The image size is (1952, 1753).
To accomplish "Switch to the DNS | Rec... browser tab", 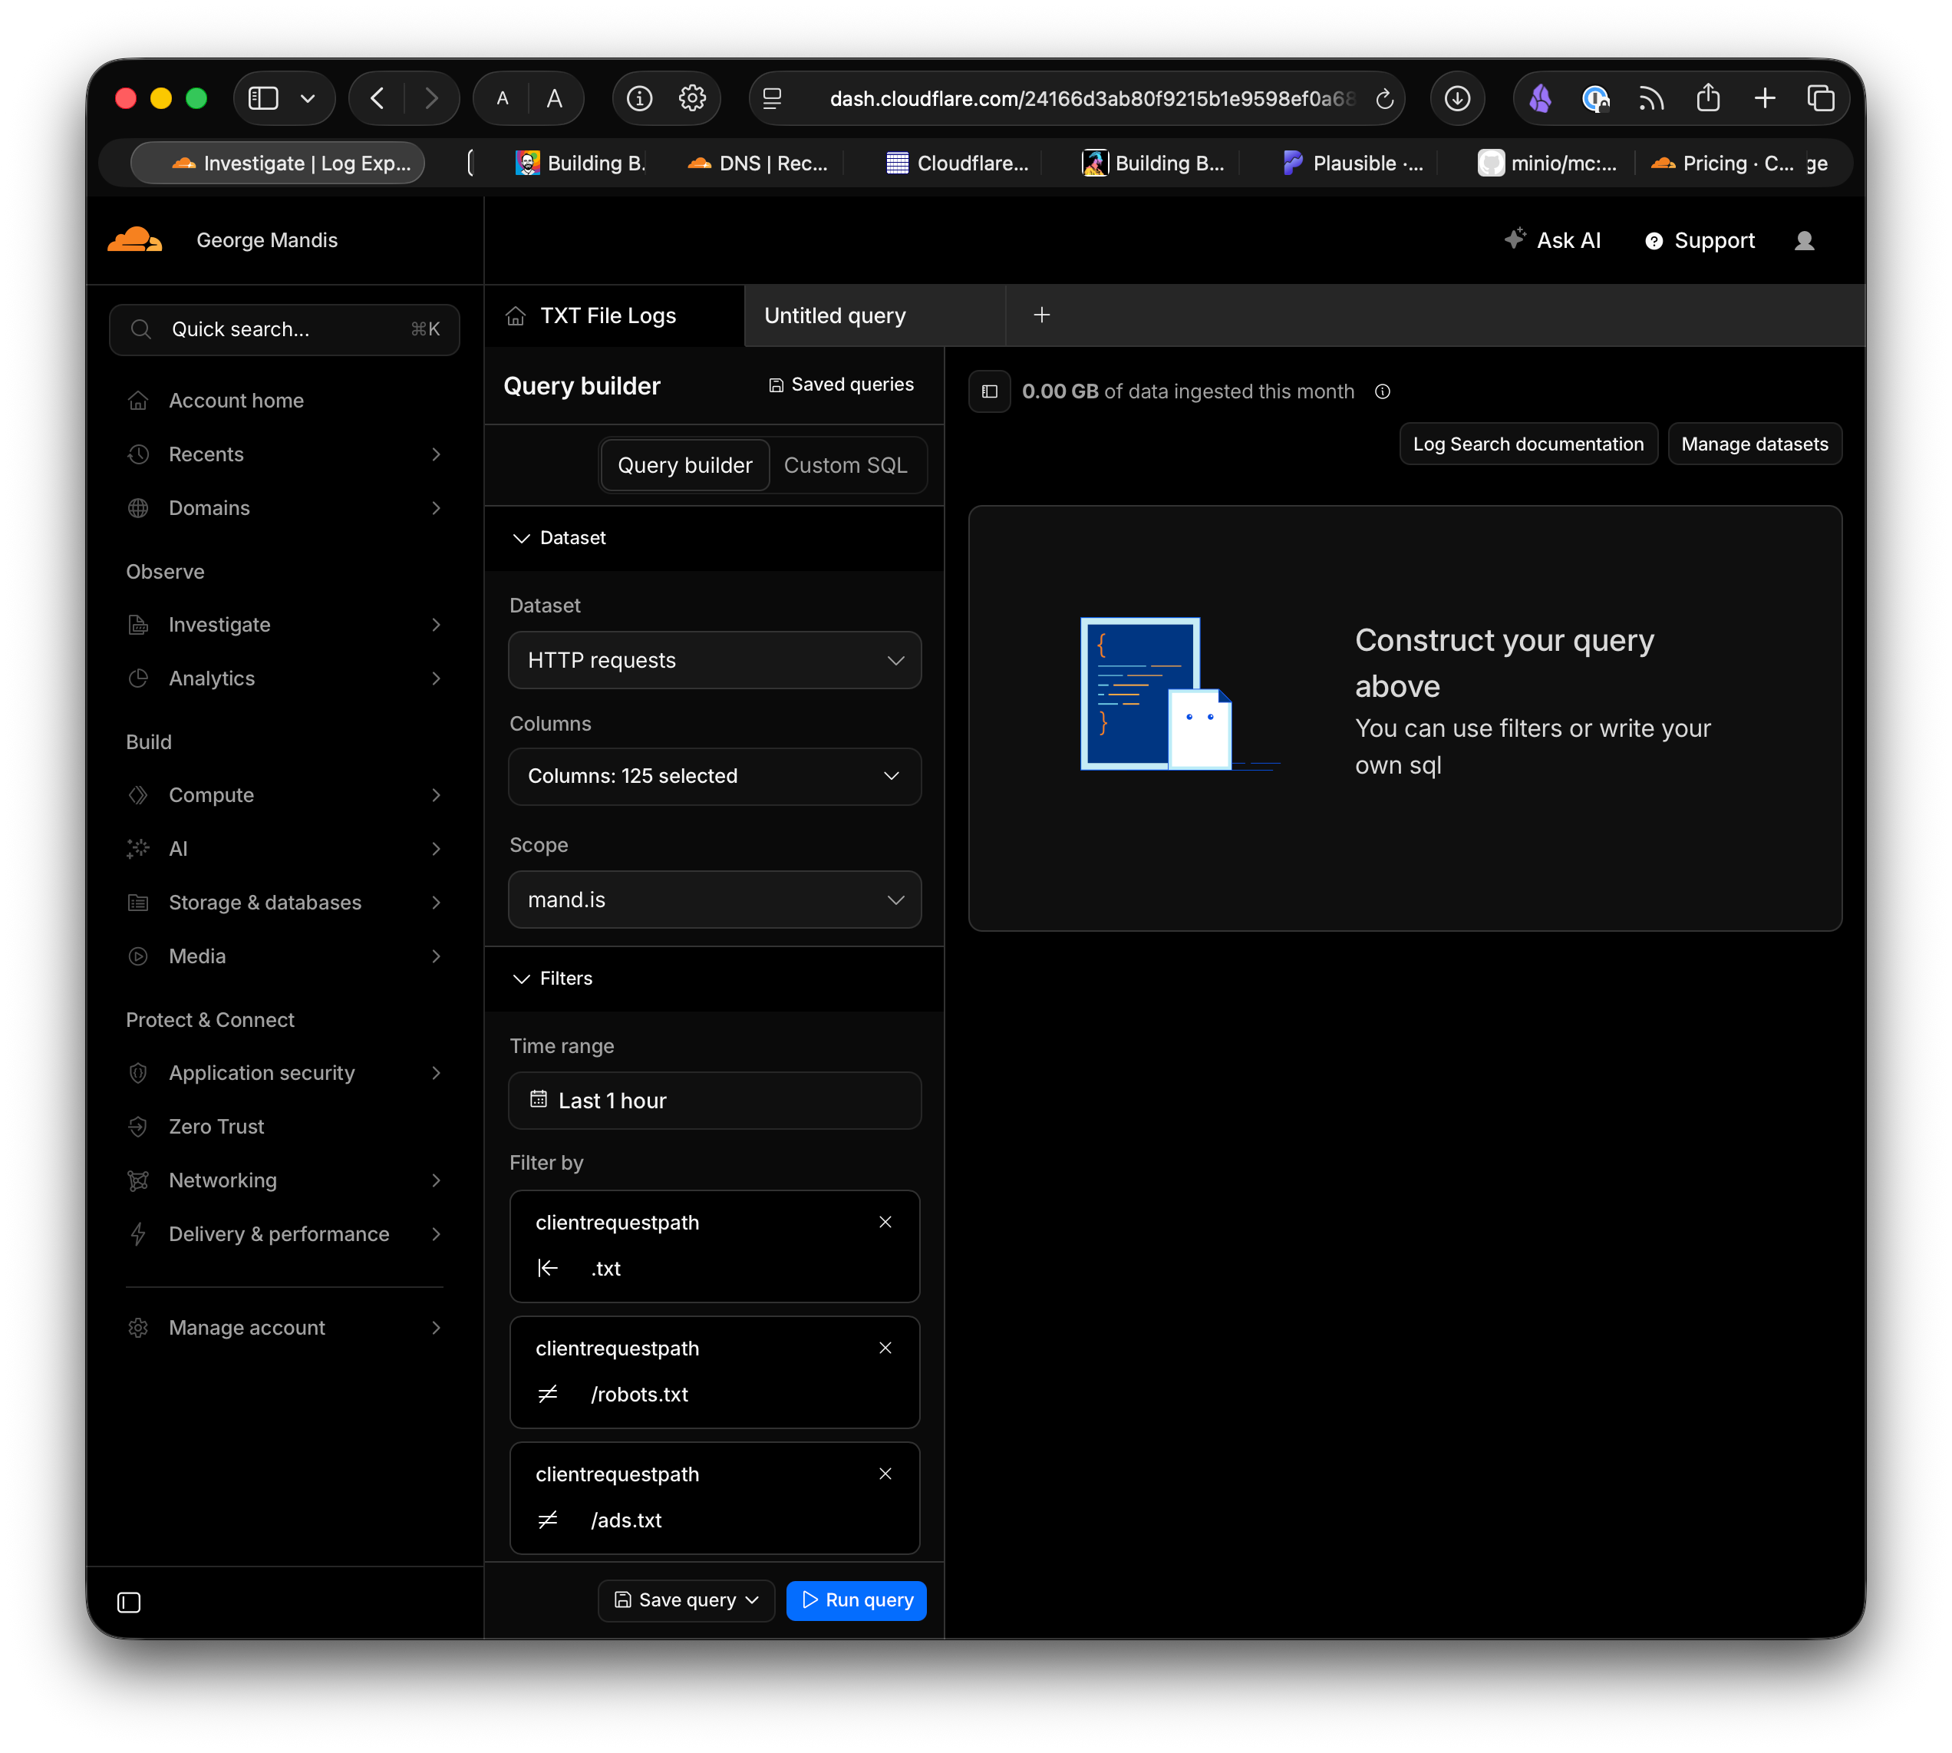I will point(758,163).
